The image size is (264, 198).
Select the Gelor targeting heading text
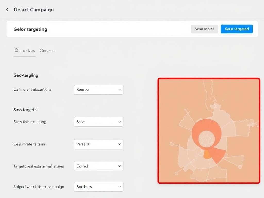click(30, 29)
